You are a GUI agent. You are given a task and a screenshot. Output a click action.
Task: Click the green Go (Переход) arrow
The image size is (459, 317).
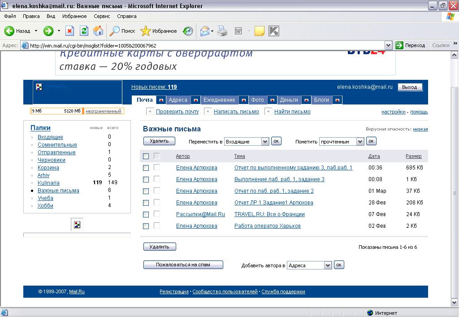coord(399,45)
